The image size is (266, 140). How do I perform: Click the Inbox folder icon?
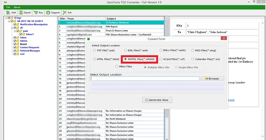(17, 37)
